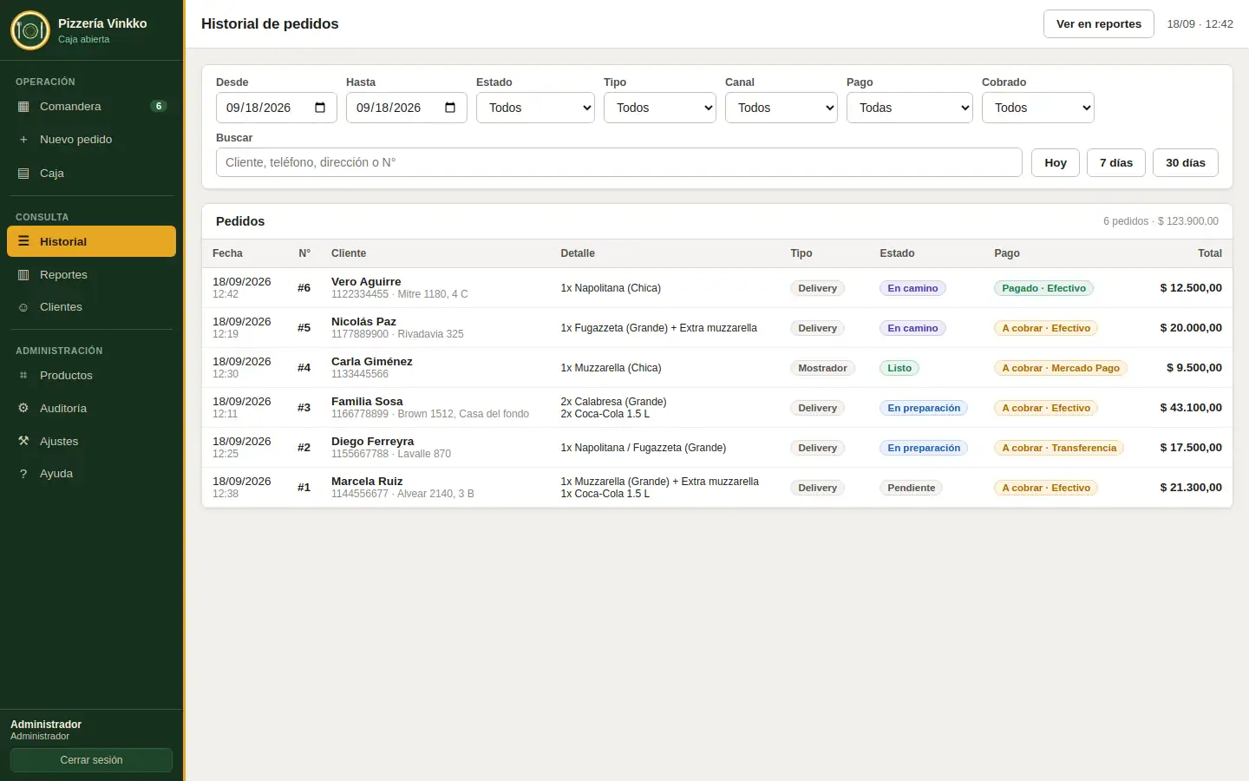Image resolution: width=1249 pixels, height=781 pixels.
Task: Click the Listo status badge
Action: 899,368
